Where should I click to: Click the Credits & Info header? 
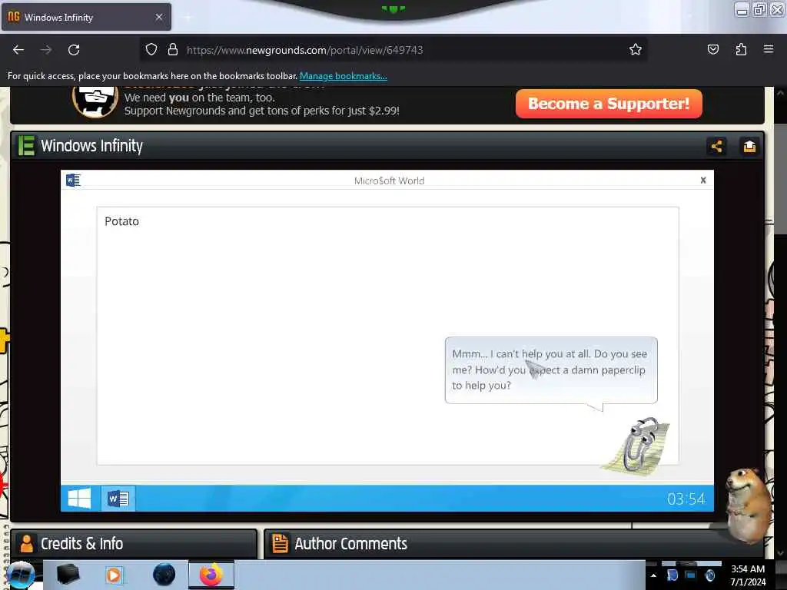(134, 544)
